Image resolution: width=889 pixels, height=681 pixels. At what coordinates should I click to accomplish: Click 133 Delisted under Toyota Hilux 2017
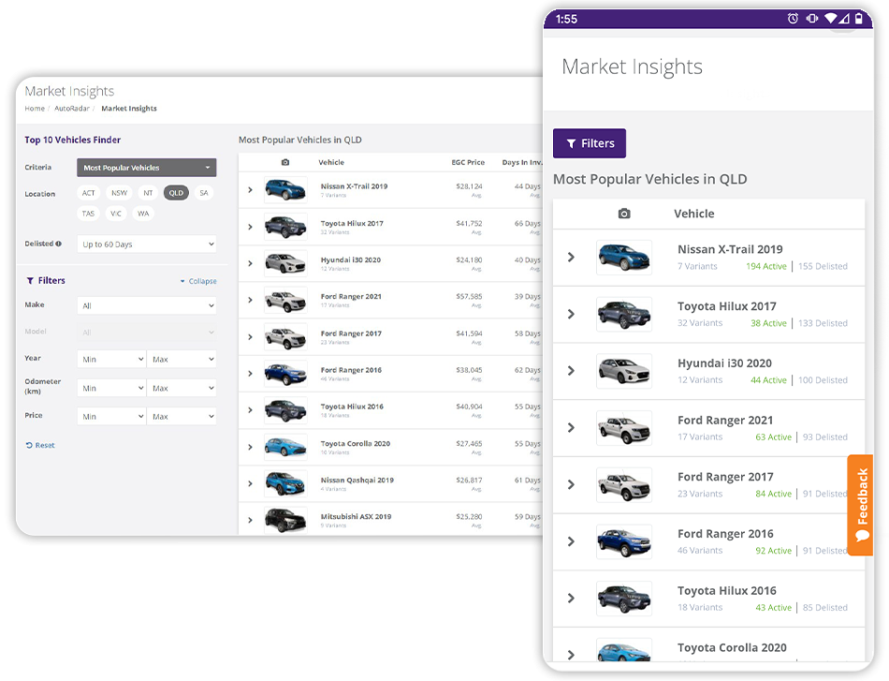(x=823, y=323)
